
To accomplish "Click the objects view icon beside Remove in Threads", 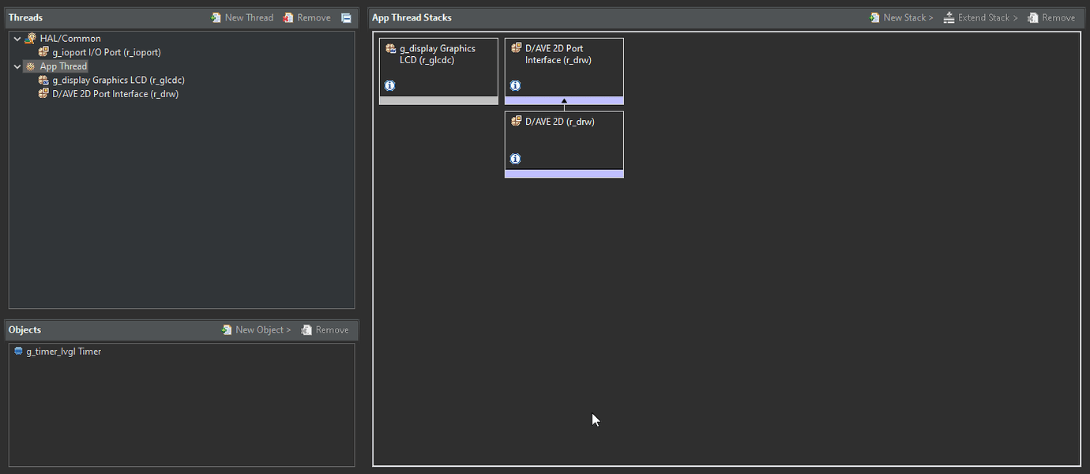I will click(346, 17).
